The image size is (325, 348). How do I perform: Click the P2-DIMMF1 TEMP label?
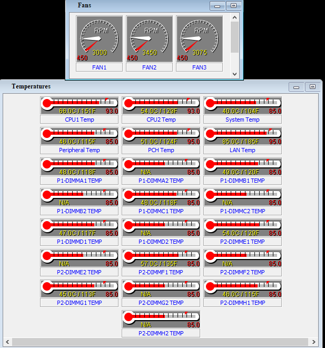[161, 272]
